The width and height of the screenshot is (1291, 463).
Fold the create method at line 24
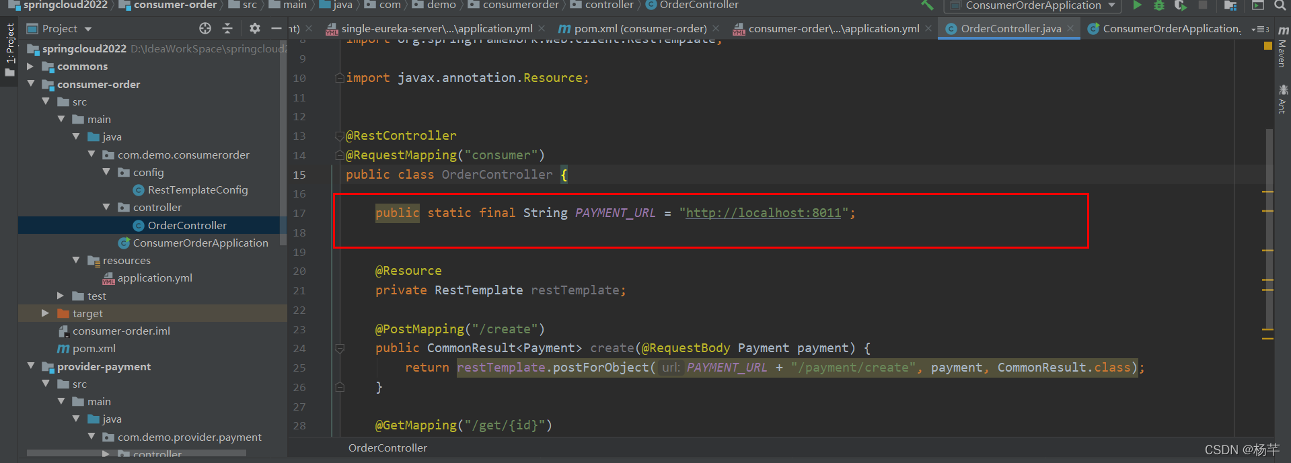click(339, 348)
